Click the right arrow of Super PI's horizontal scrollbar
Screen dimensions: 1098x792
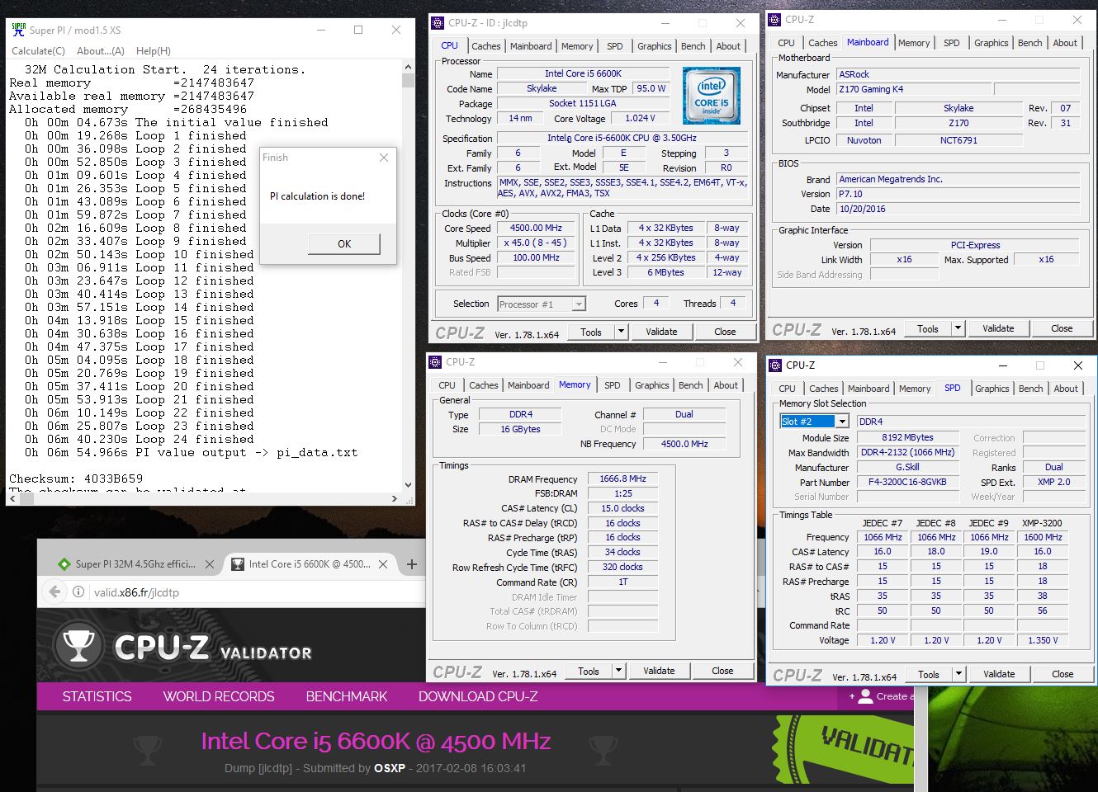click(396, 498)
